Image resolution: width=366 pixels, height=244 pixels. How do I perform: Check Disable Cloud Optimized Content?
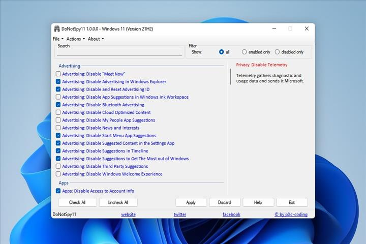[x=58, y=112]
